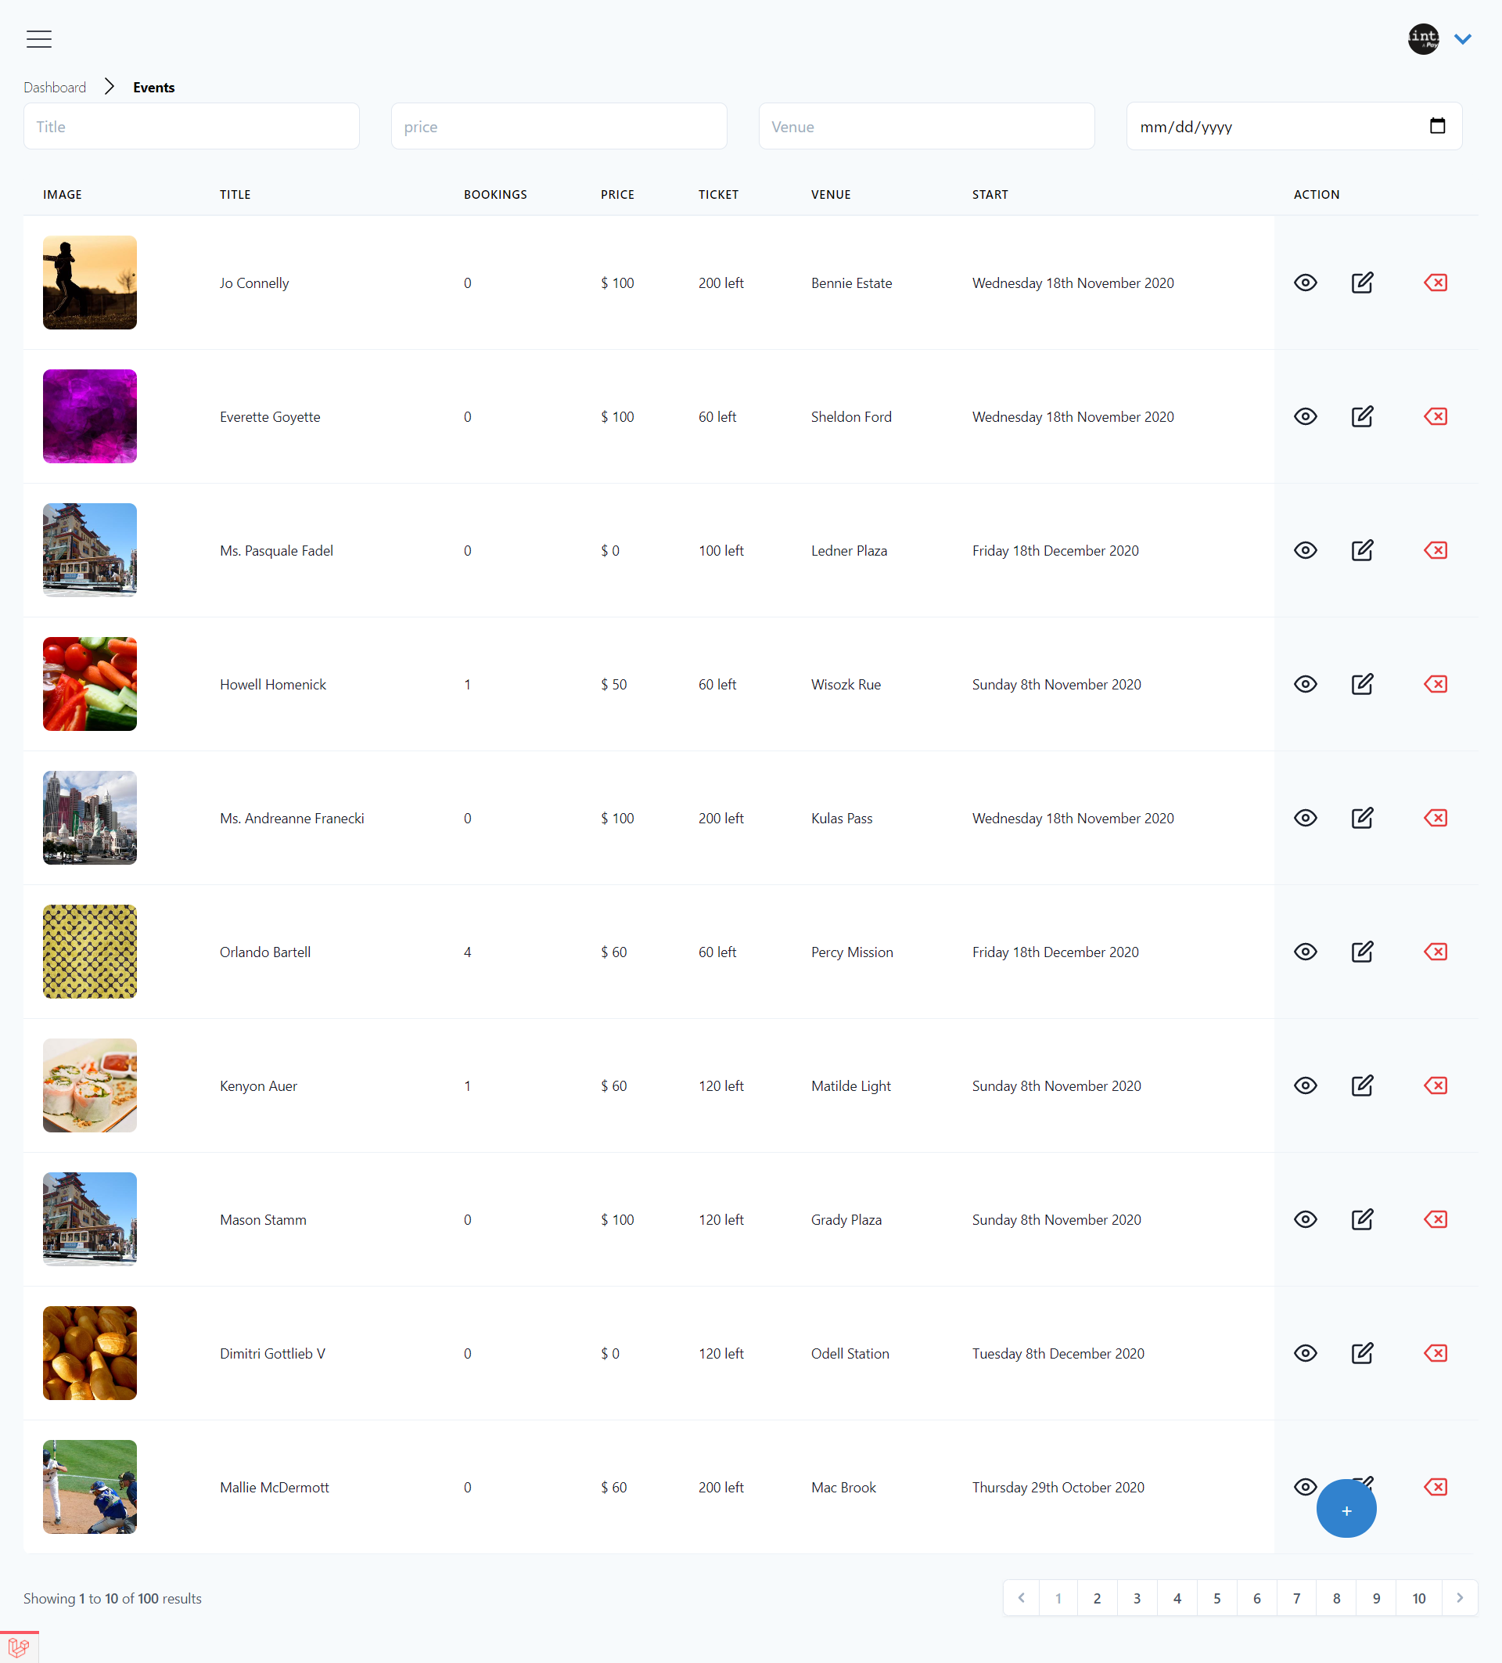This screenshot has height=1663, width=1502.
Task: Switch to page 10 of results
Action: (x=1418, y=1598)
